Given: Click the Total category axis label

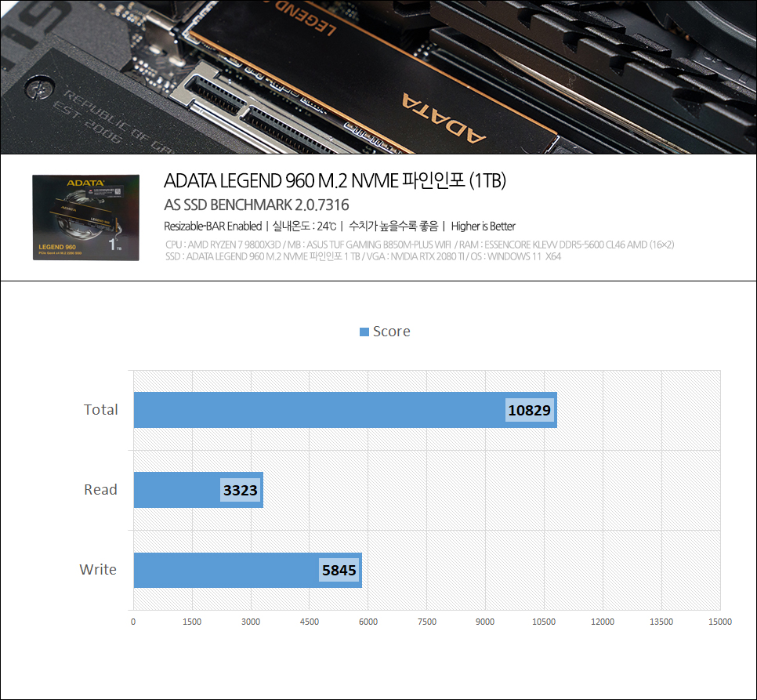Looking at the screenshot, I should (x=101, y=410).
